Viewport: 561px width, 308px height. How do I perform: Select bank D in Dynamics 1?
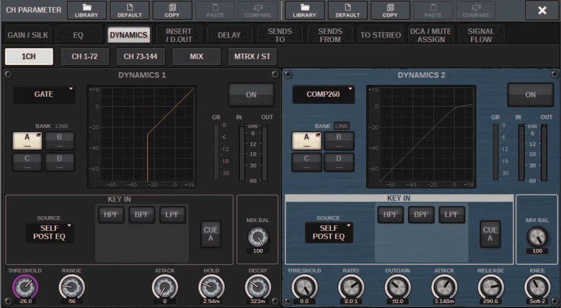(59, 162)
